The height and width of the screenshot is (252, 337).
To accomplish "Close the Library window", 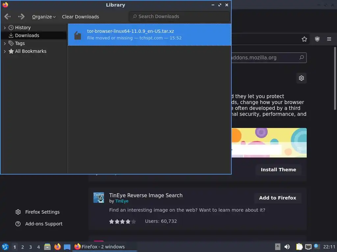I will [226, 5].
